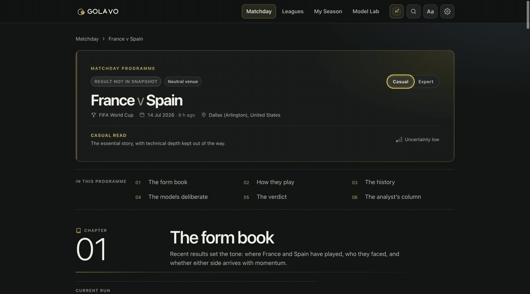
Task: Click the Neutral venue tag
Action: (183, 81)
